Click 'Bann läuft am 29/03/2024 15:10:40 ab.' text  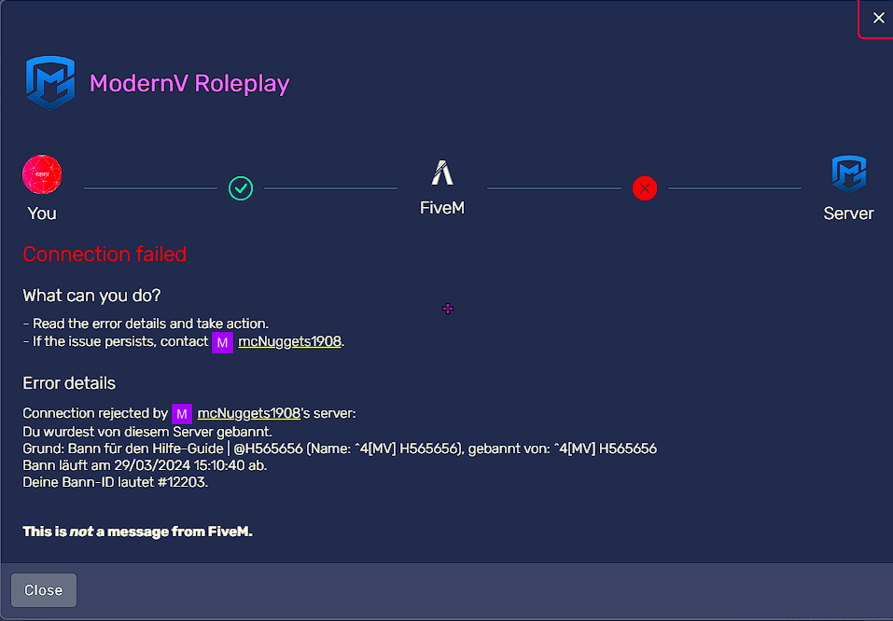(145, 465)
